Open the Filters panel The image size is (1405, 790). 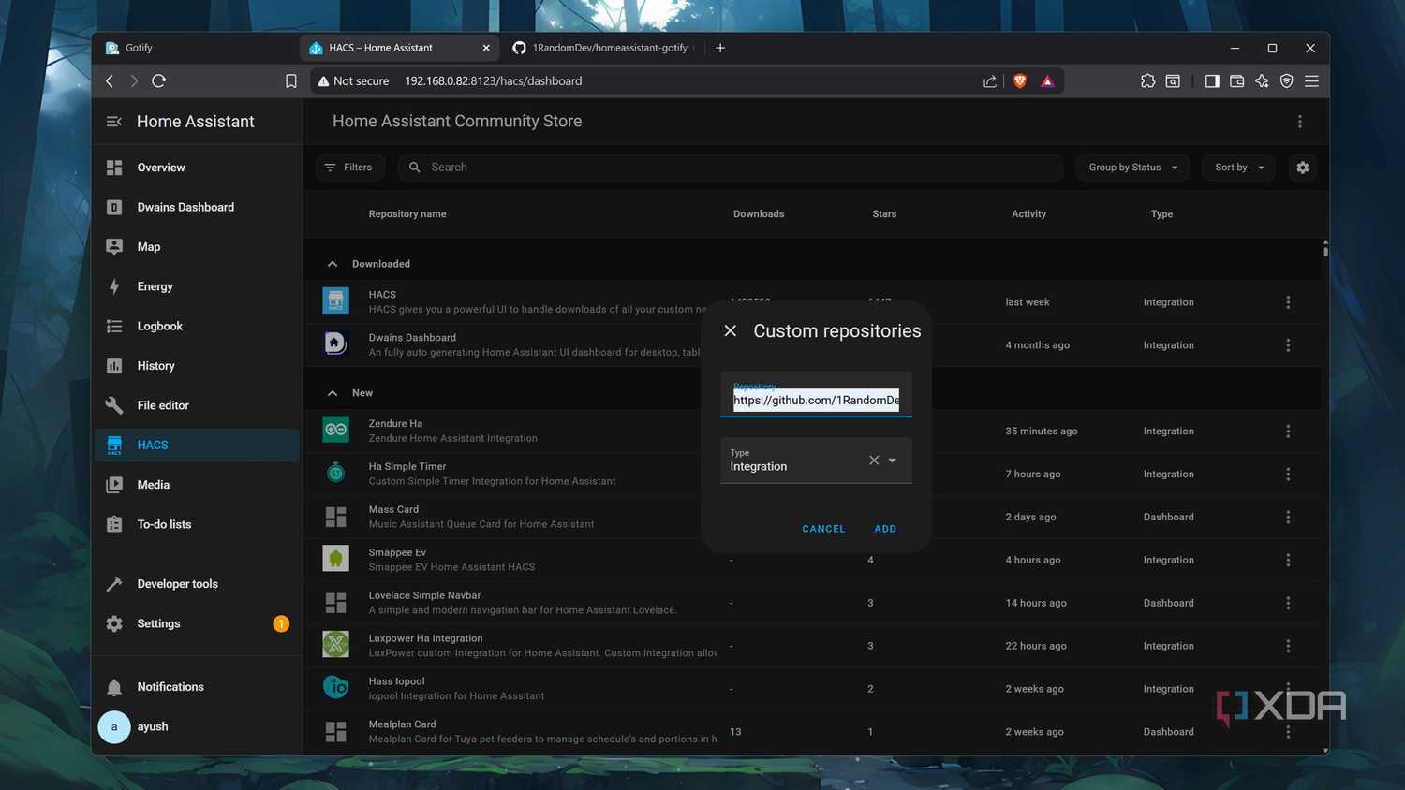(349, 168)
